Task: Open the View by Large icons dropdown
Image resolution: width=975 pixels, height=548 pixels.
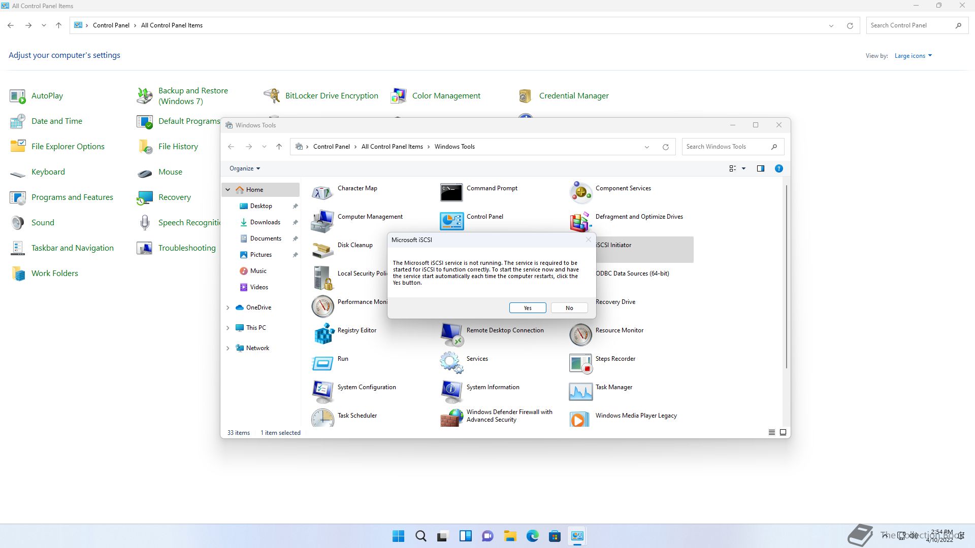Action: pos(913,56)
